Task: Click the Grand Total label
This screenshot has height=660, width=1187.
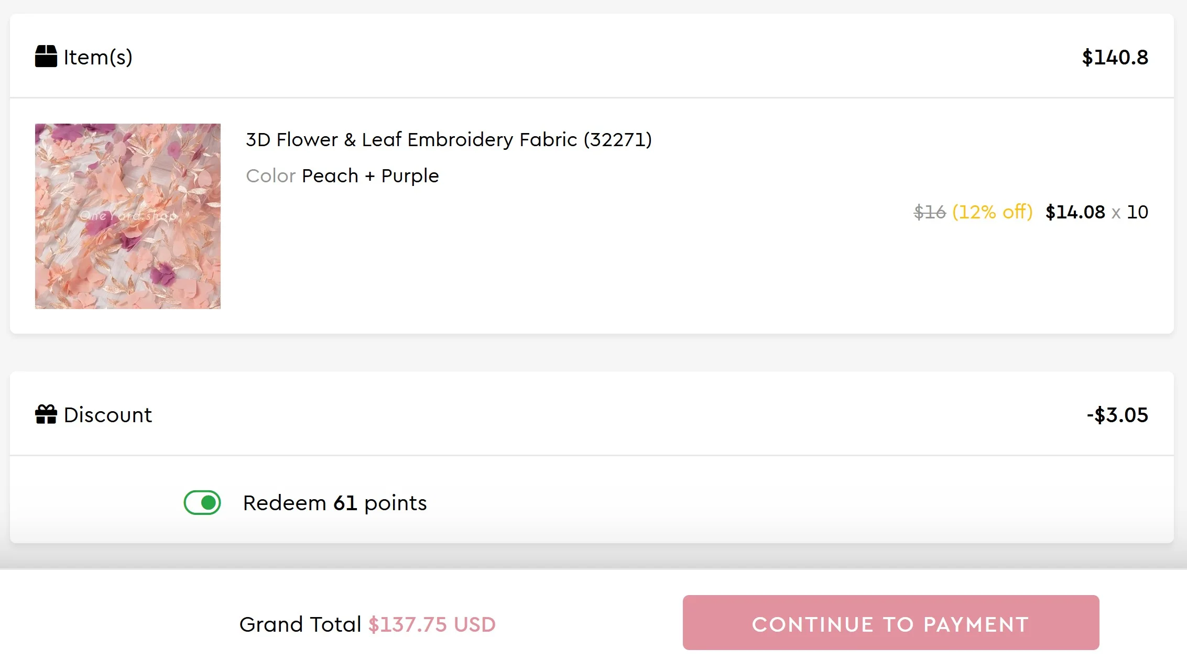Action: coord(300,624)
